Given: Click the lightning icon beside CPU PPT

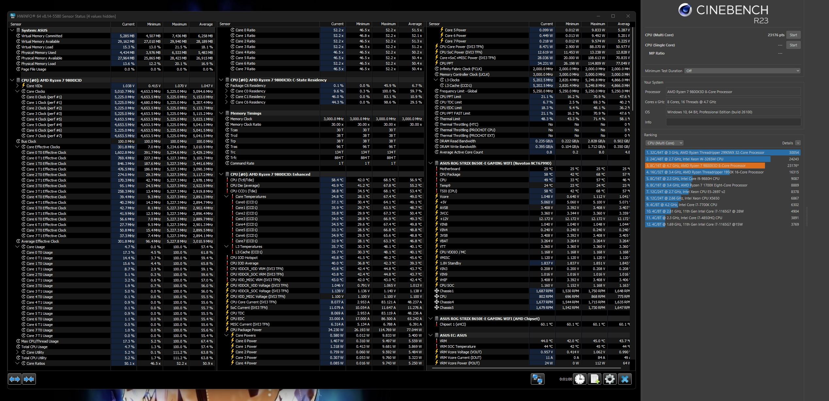Looking at the screenshot, I should pos(437,63).
